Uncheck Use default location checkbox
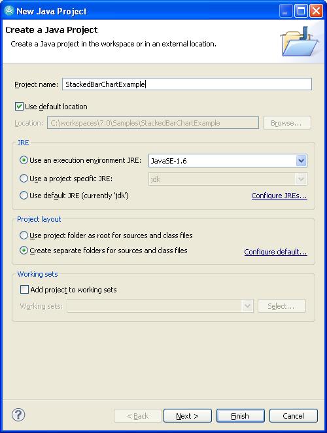This screenshot has width=327, height=433. click(x=19, y=107)
